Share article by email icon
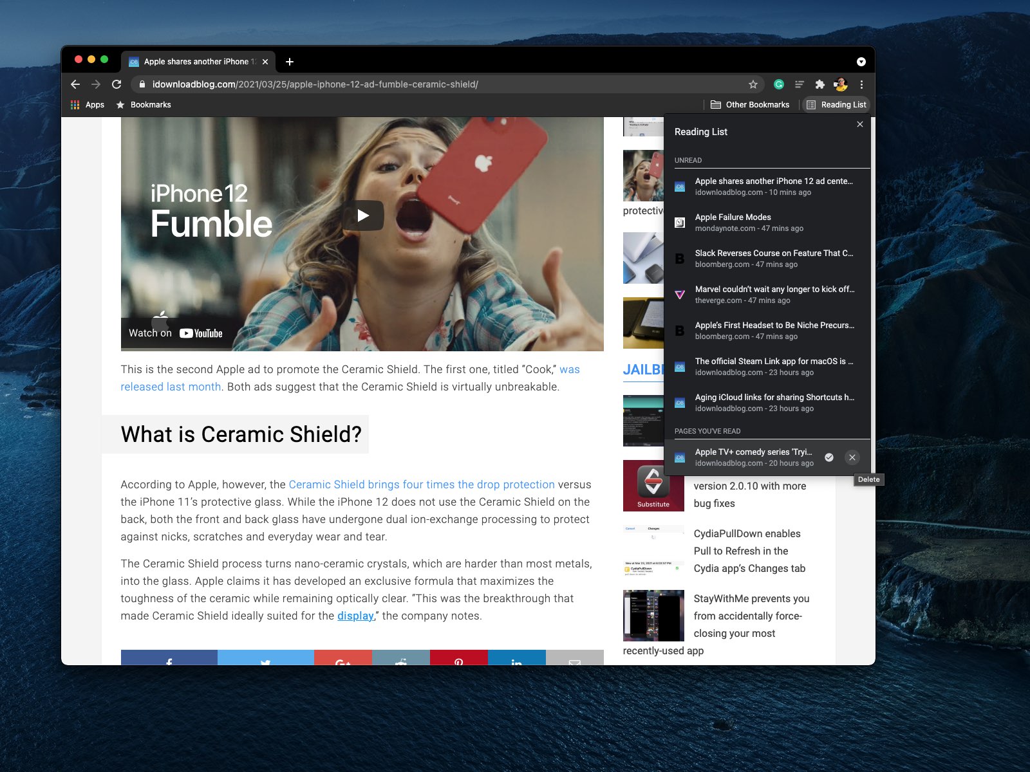1030x772 pixels. [575, 658]
